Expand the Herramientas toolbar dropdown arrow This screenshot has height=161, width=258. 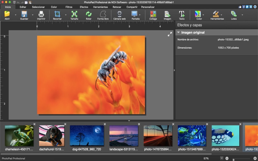pos(221,14)
